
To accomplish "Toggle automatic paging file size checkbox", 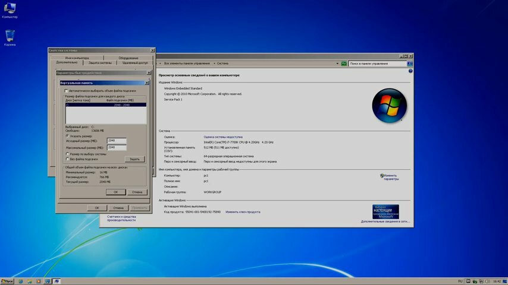I will click(x=66, y=91).
